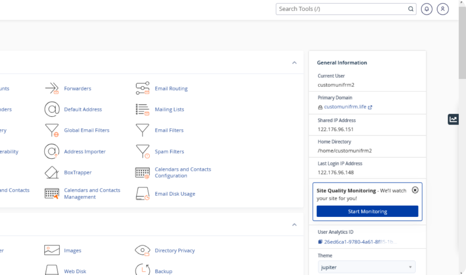Click the Directory Privacy eye icon

click(x=142, y=251)
